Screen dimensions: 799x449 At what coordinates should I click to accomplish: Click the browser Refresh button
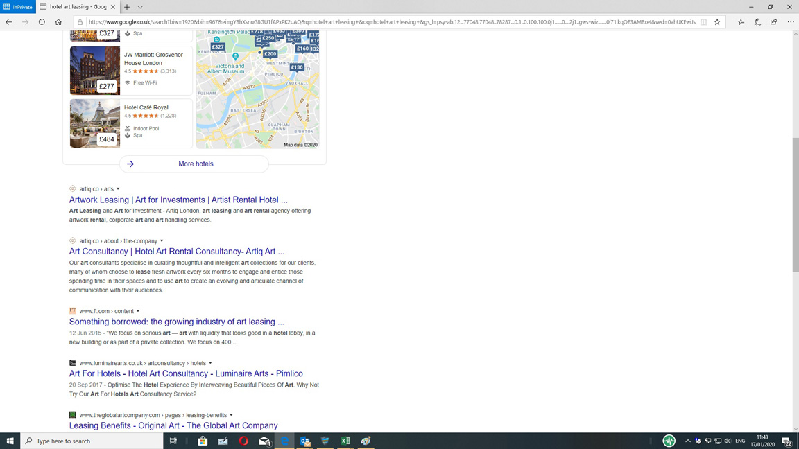[42, 22]
